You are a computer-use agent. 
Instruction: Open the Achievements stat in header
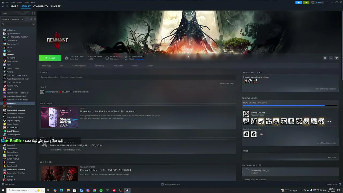135,58
